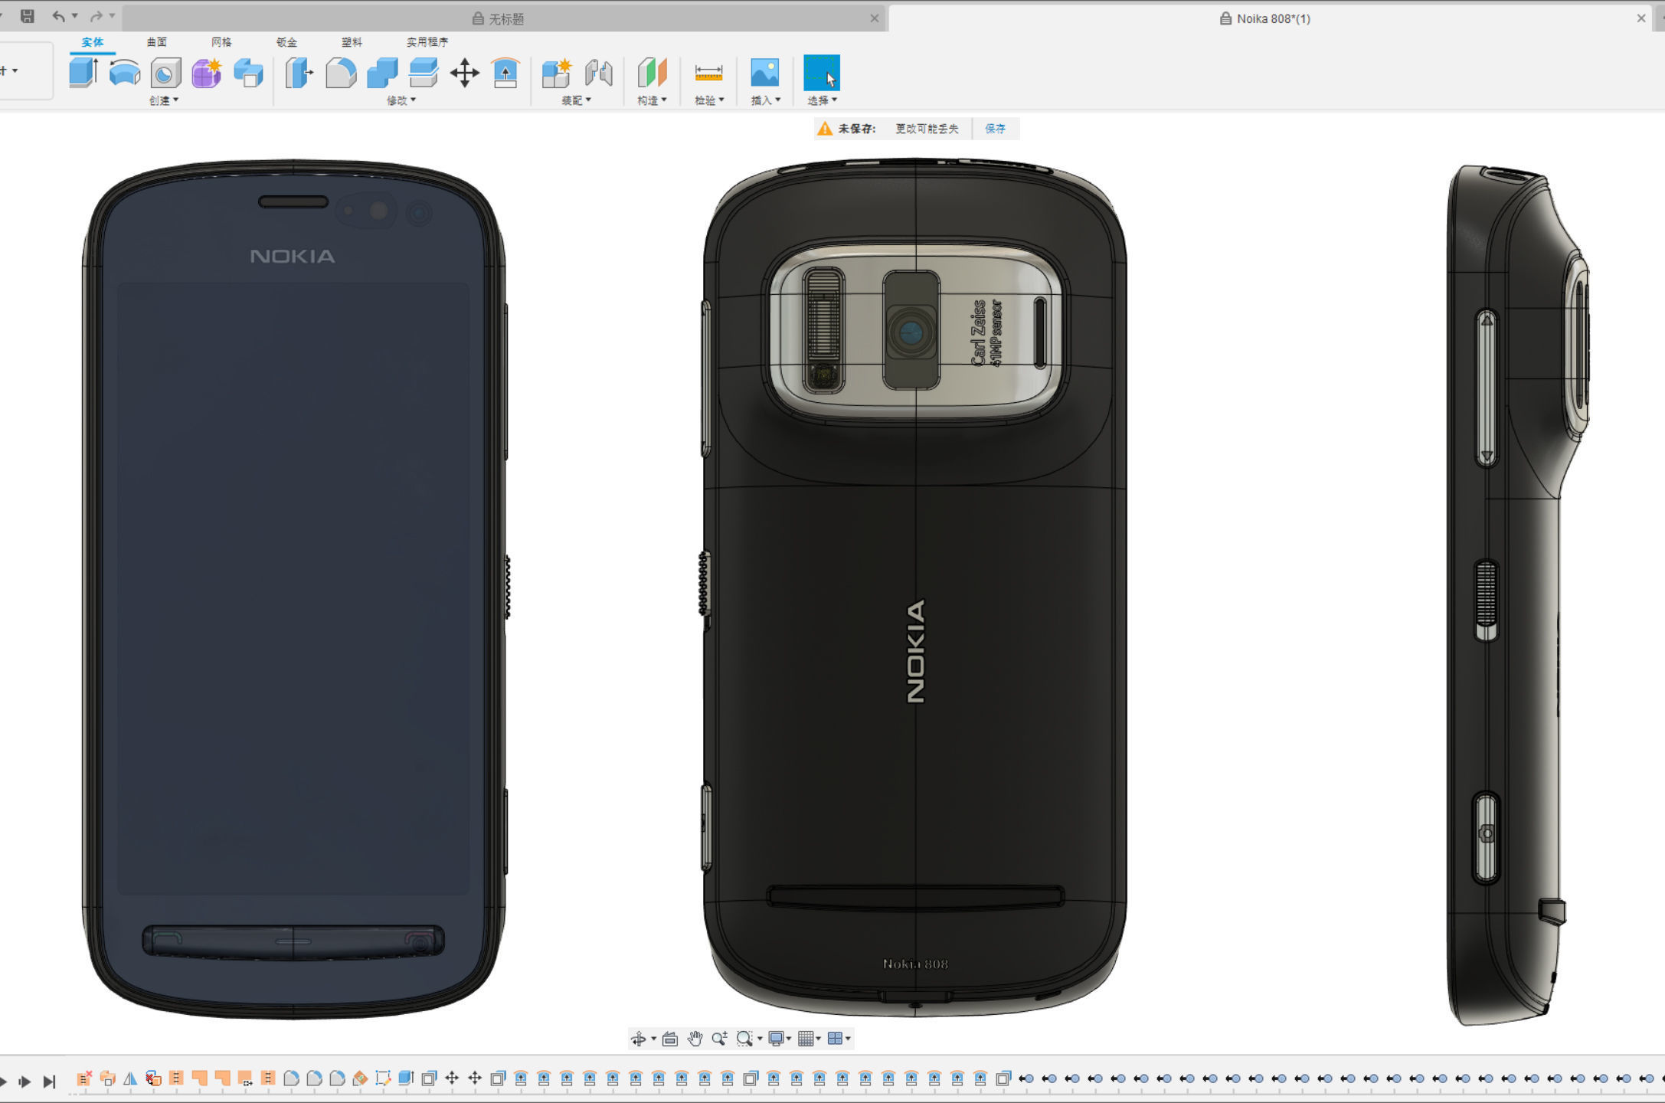Viewport: 1665px width, 1103px height.
Task: Click the first timeline feature with red X
Action: tap(84, 1078)
